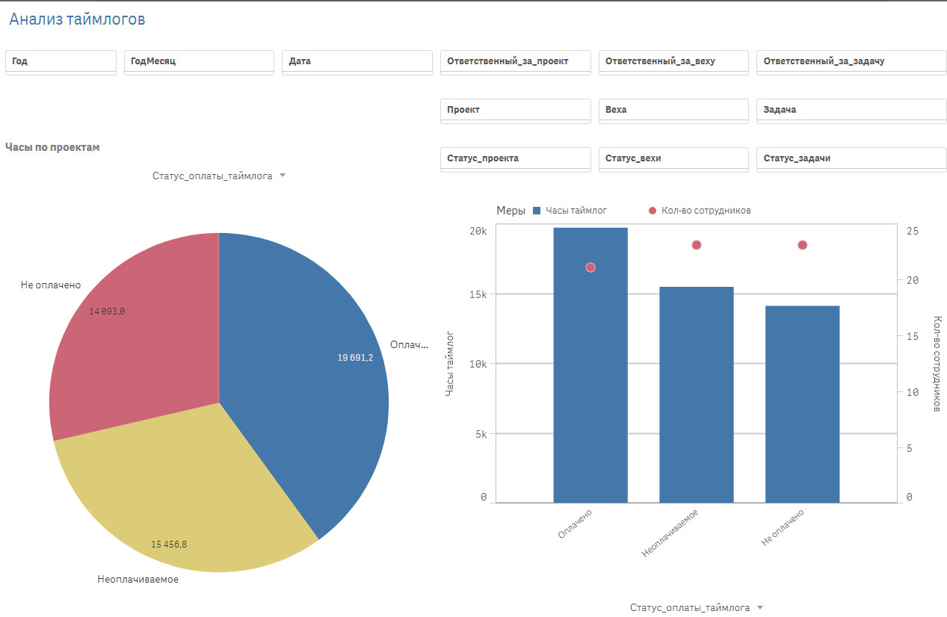Open the Дата filter

[x=357, y=62]
